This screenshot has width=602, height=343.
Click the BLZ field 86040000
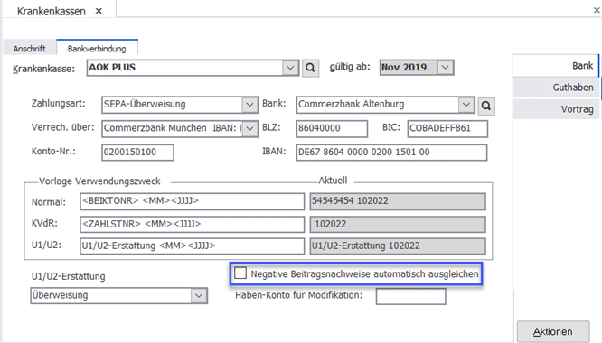[x=332, y=128]
